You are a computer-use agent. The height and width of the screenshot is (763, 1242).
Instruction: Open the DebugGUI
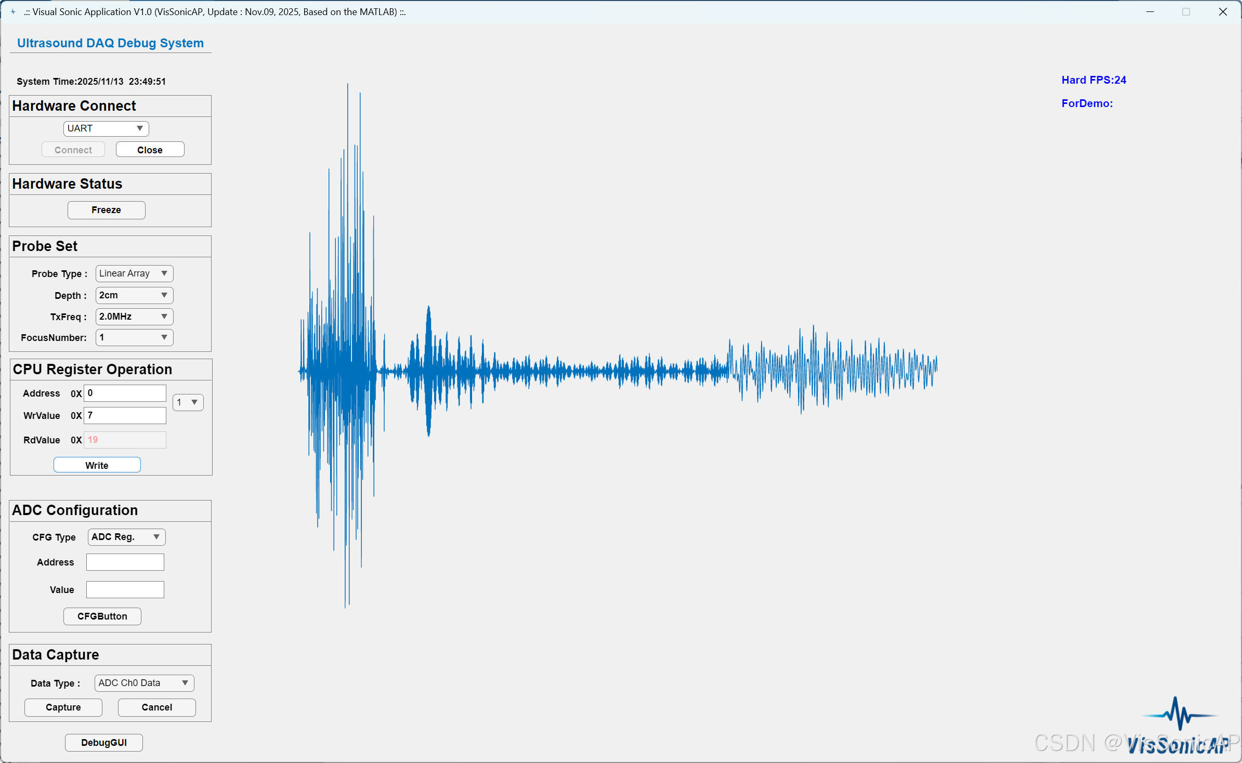(x=103, y=743)
